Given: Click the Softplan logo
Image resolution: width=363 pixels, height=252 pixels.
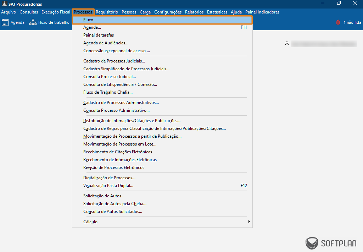Looking at the screenshot, I should point(332,243).
